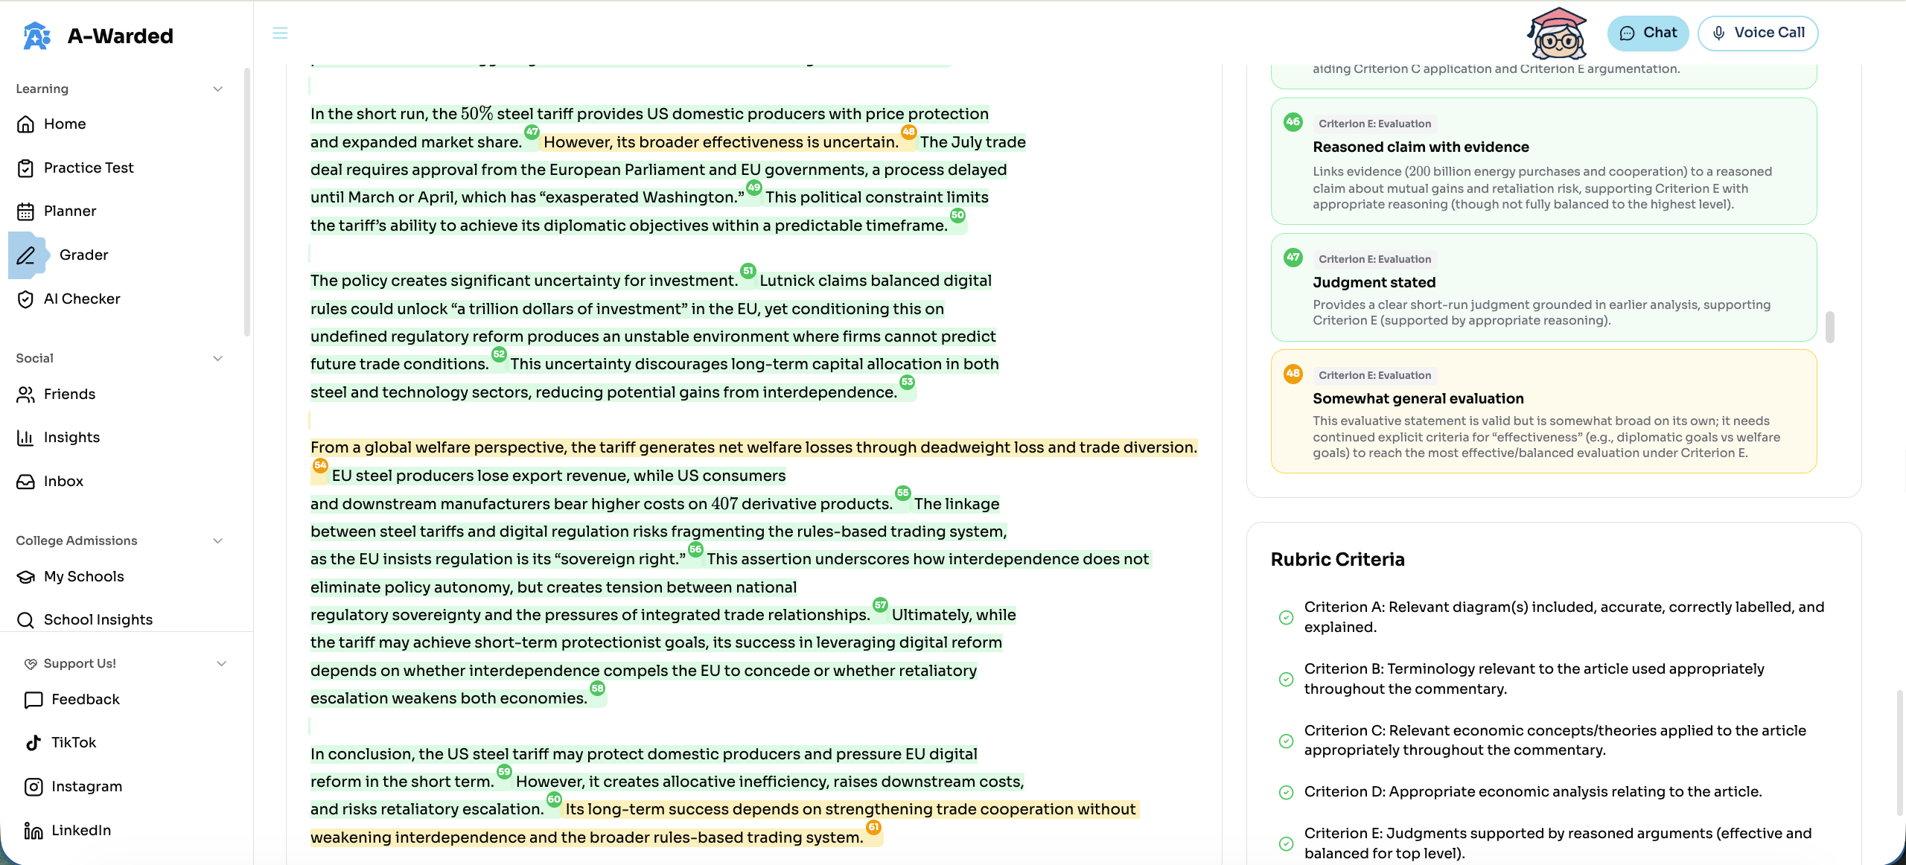Viewport: 1906px width, 865px height.
Task: Click annotation marker 48 in the essay
Action: [x=908, y=133]
